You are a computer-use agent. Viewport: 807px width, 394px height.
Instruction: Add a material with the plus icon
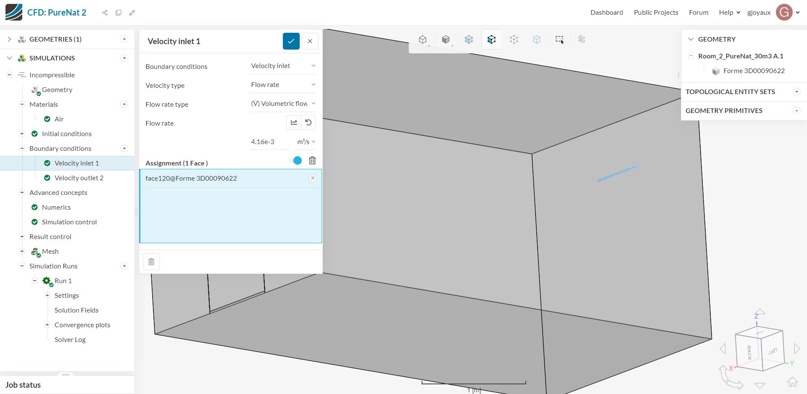(124, 104)
